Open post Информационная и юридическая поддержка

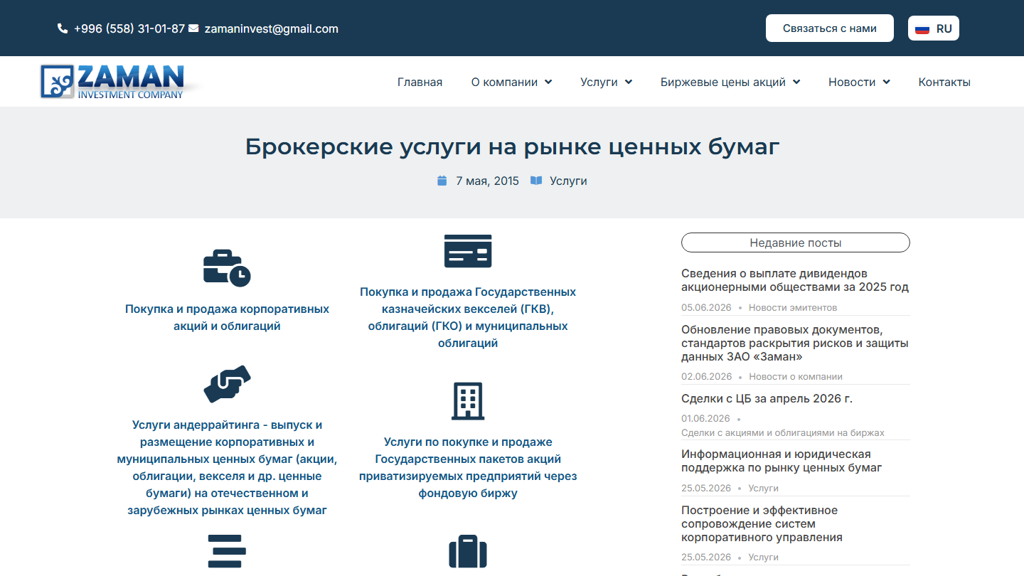[782, 461]
